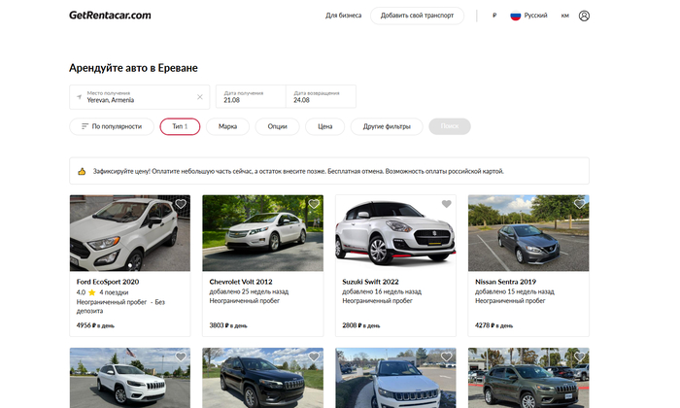Click the Поиск search button

(x=450, y=126)
